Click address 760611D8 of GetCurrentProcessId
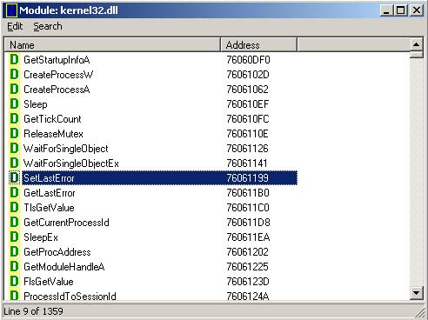Viewport: 428px width, 320px height. pos(248,223)
